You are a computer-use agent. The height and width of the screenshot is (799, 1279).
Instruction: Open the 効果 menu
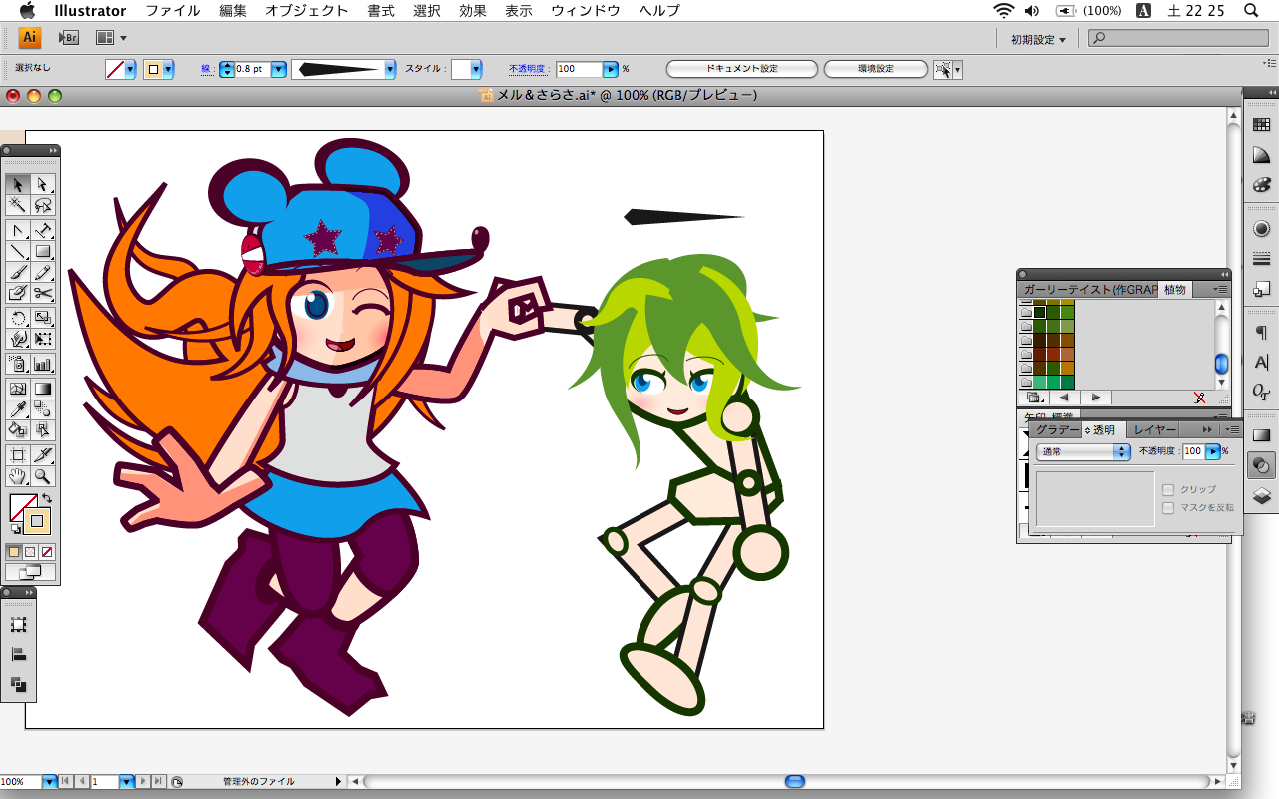(472, 11)
